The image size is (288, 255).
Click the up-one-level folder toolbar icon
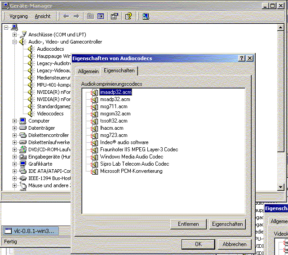pyautogui.click(x=90, y=16)
